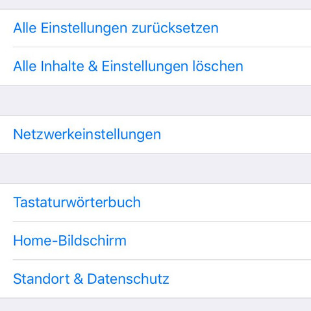Reset all settings via the first row
The image size is (311, 311).
tap(155, 28)
